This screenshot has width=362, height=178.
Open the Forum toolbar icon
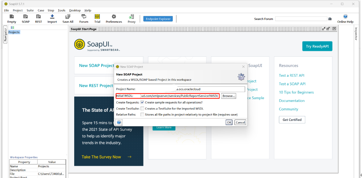[x=84, y=17]
